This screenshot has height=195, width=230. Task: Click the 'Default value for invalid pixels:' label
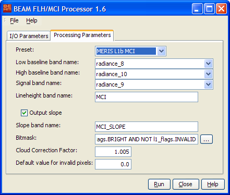[x=54, y=163]
